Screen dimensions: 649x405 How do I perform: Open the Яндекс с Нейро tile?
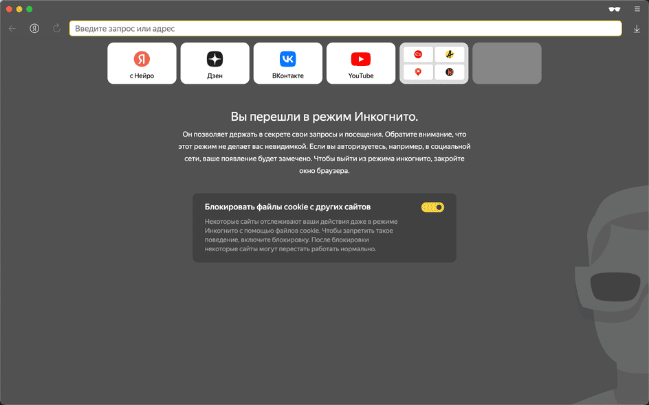coord(142,63)
